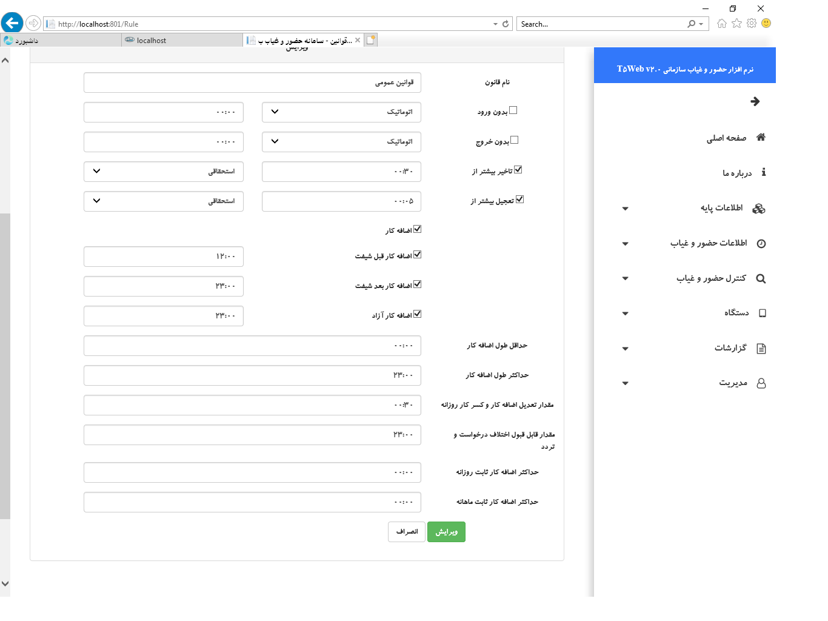Uncheck the اضافه کار قبل شیفت checkbox
Screen dimensions: 828x621
coord(418,254)
